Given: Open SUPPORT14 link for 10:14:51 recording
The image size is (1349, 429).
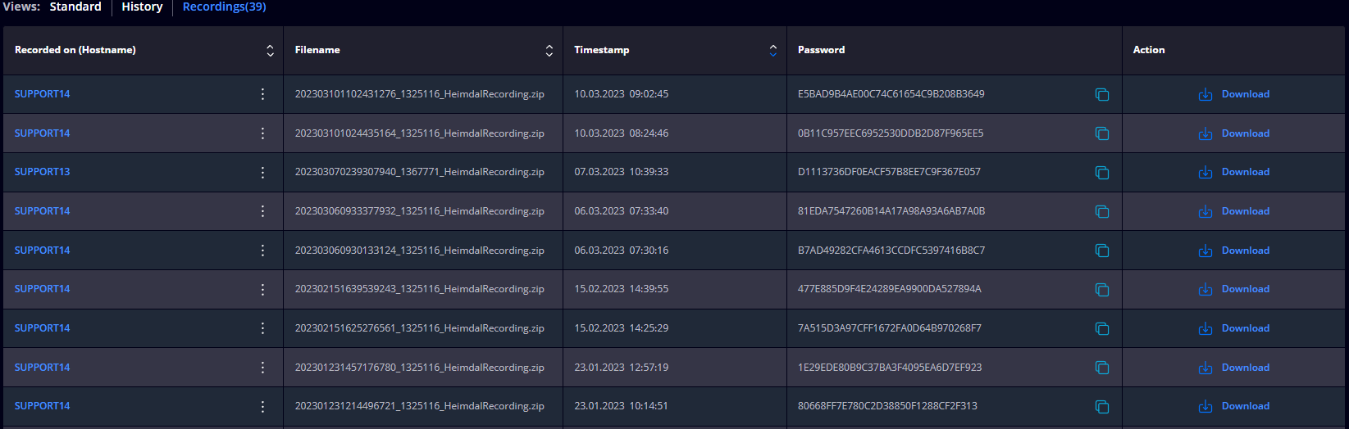Looking at the screenshot, I should (43, 406).
